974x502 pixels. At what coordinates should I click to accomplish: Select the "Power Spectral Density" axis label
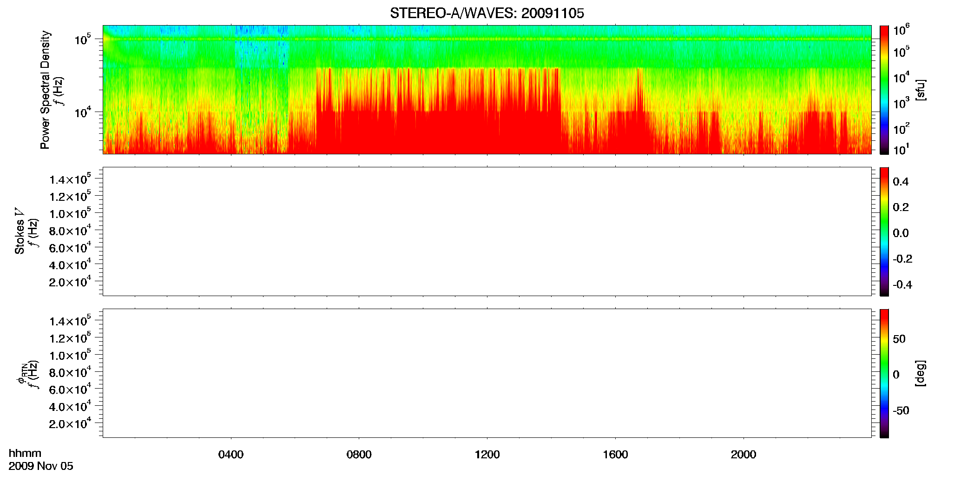point(45,90)
